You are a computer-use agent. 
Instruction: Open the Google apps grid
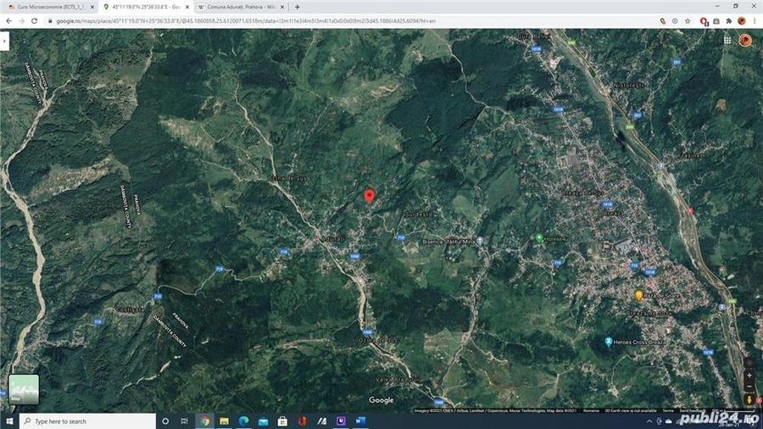tap(727, 41)
